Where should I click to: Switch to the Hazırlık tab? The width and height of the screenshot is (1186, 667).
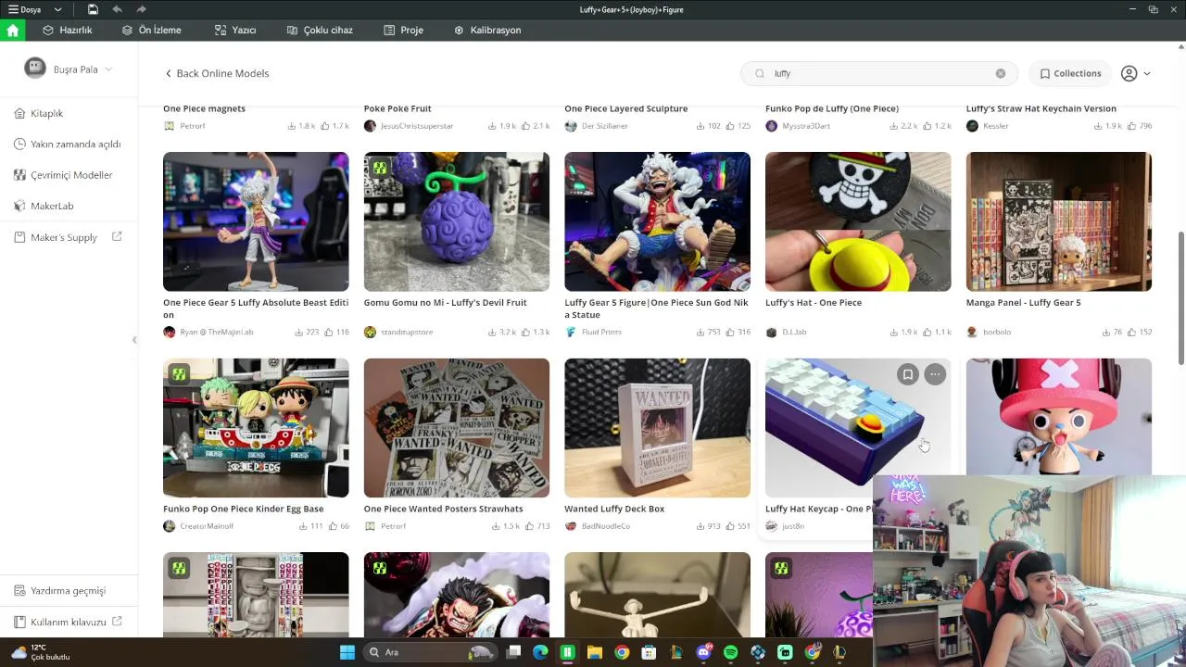(x=68, y=30)
